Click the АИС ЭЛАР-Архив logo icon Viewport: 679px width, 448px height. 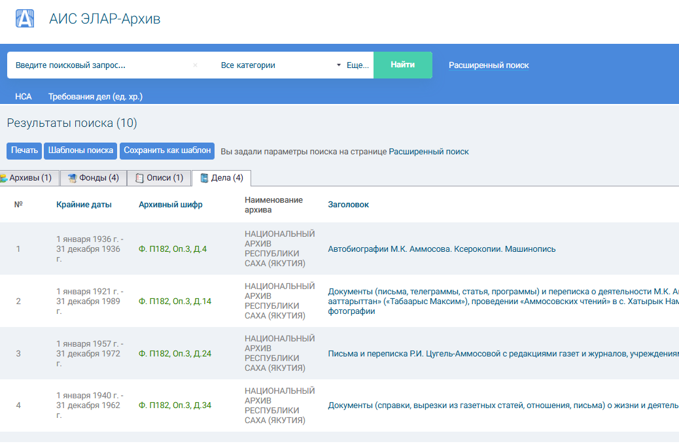click(x=25, y=18)
